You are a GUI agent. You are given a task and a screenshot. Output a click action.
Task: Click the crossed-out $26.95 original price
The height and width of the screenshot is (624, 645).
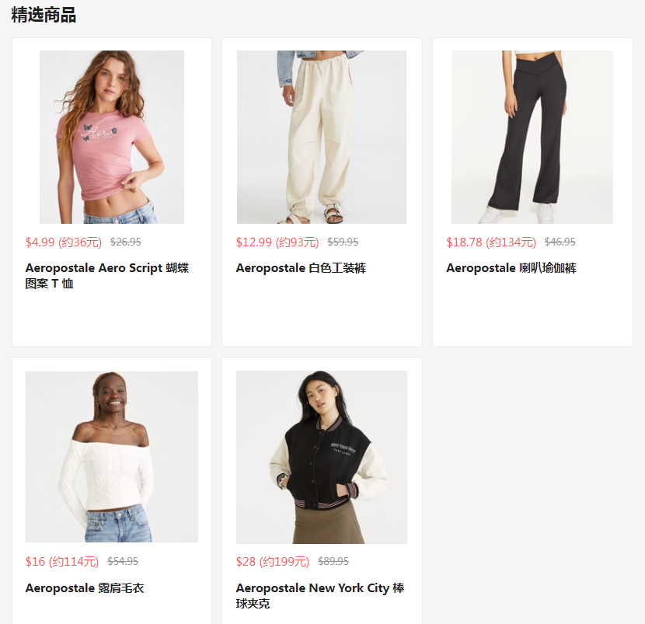click(x=126, y=242)
